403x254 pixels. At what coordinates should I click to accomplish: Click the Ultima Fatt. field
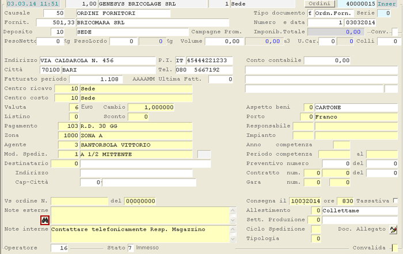point(220,79)
